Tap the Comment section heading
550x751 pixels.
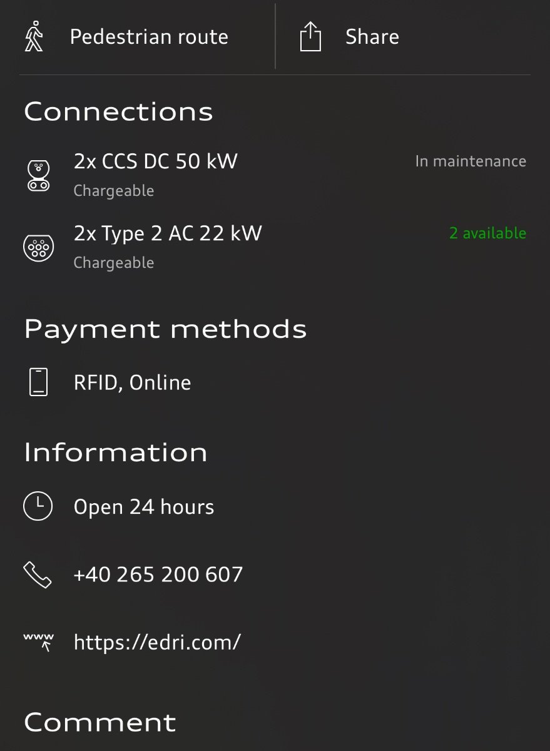click(100, 722)
